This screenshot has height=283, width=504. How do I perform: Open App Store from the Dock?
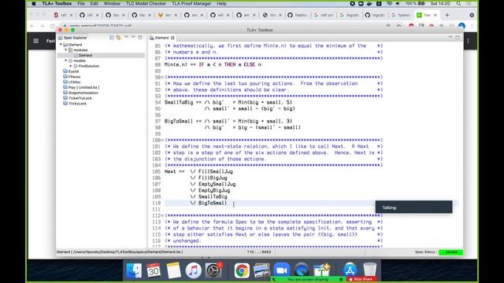point(350,270)
